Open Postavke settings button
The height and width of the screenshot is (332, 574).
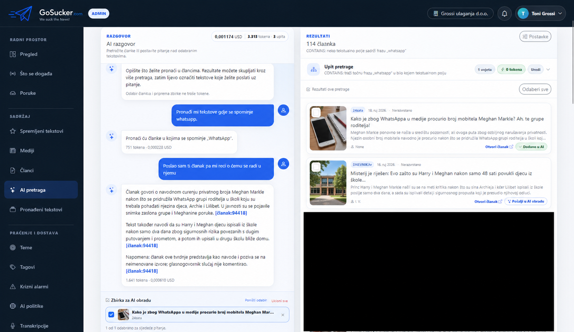point(535,37)
